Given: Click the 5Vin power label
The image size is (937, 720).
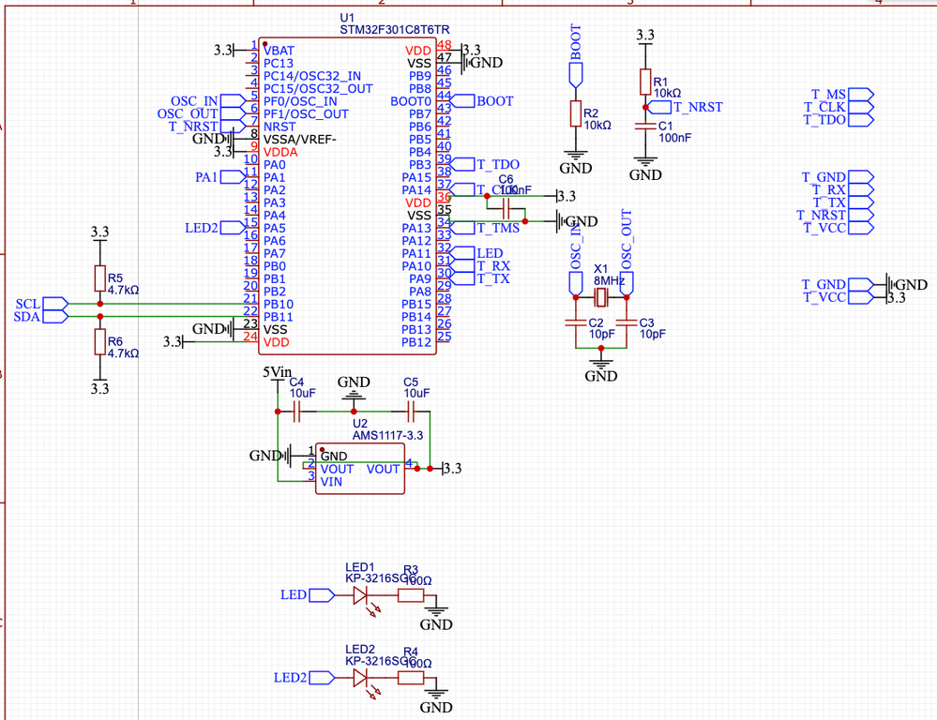Looking at the screenshot, I should point(278,373).
